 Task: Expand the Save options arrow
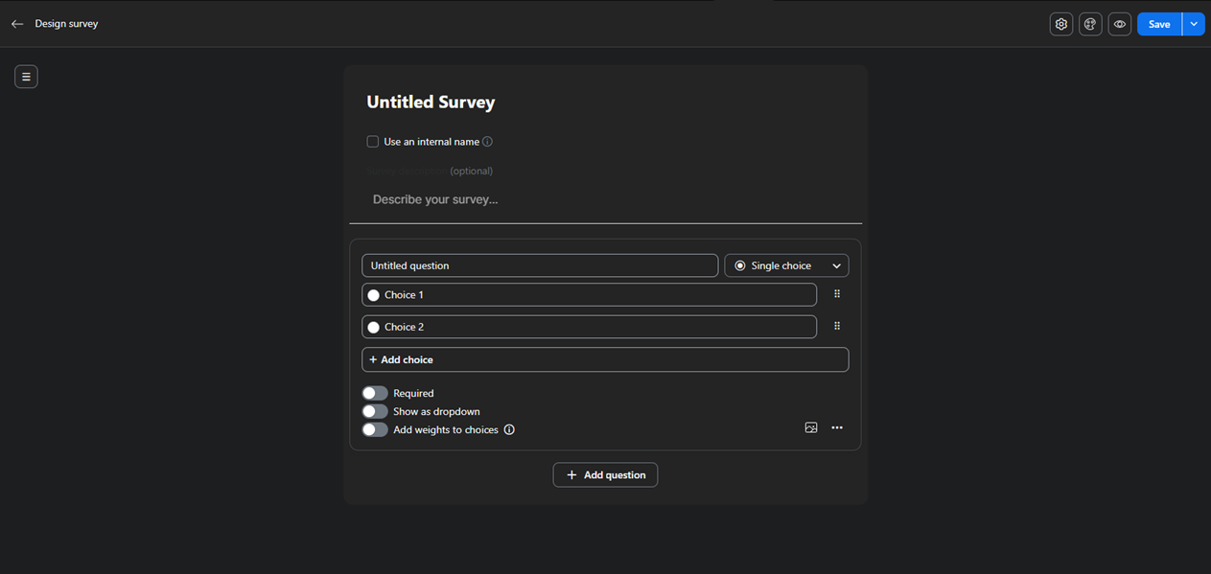click(x=1194, y=24)
